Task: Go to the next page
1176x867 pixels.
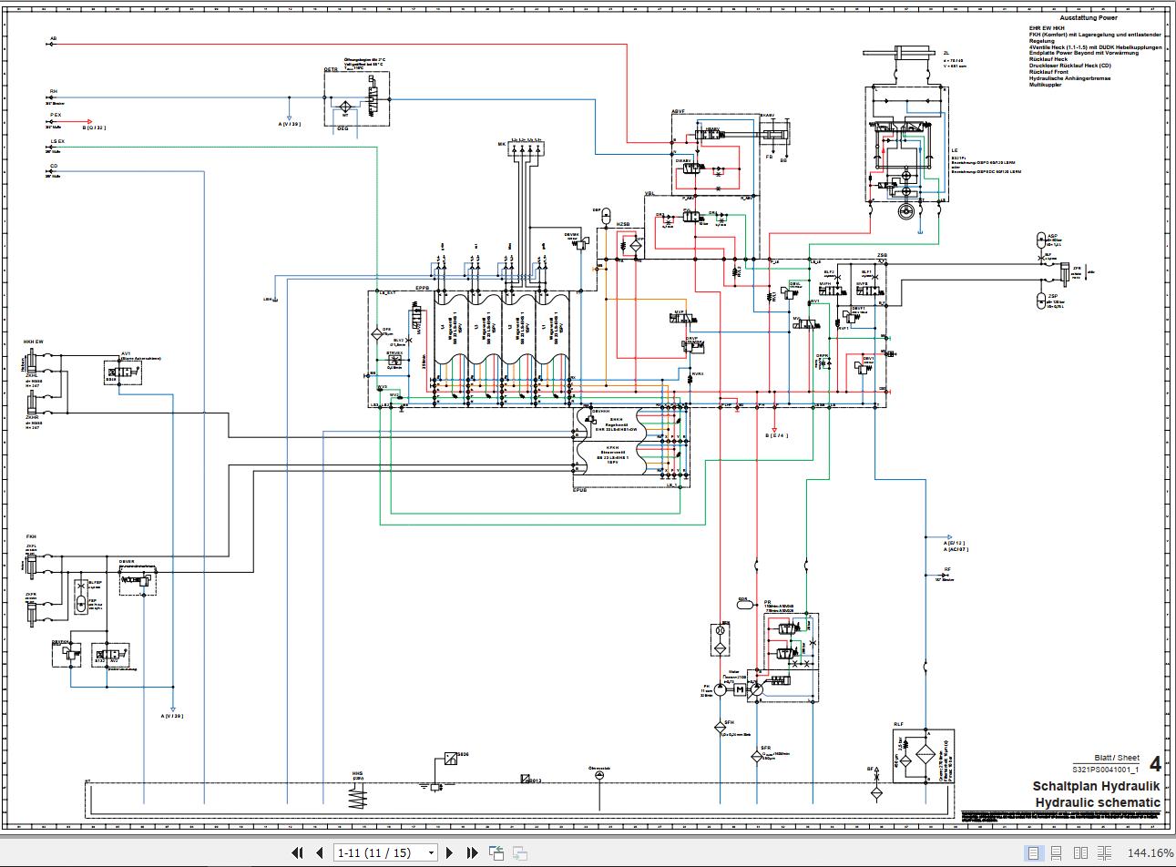Action: [x=450, y=852]
